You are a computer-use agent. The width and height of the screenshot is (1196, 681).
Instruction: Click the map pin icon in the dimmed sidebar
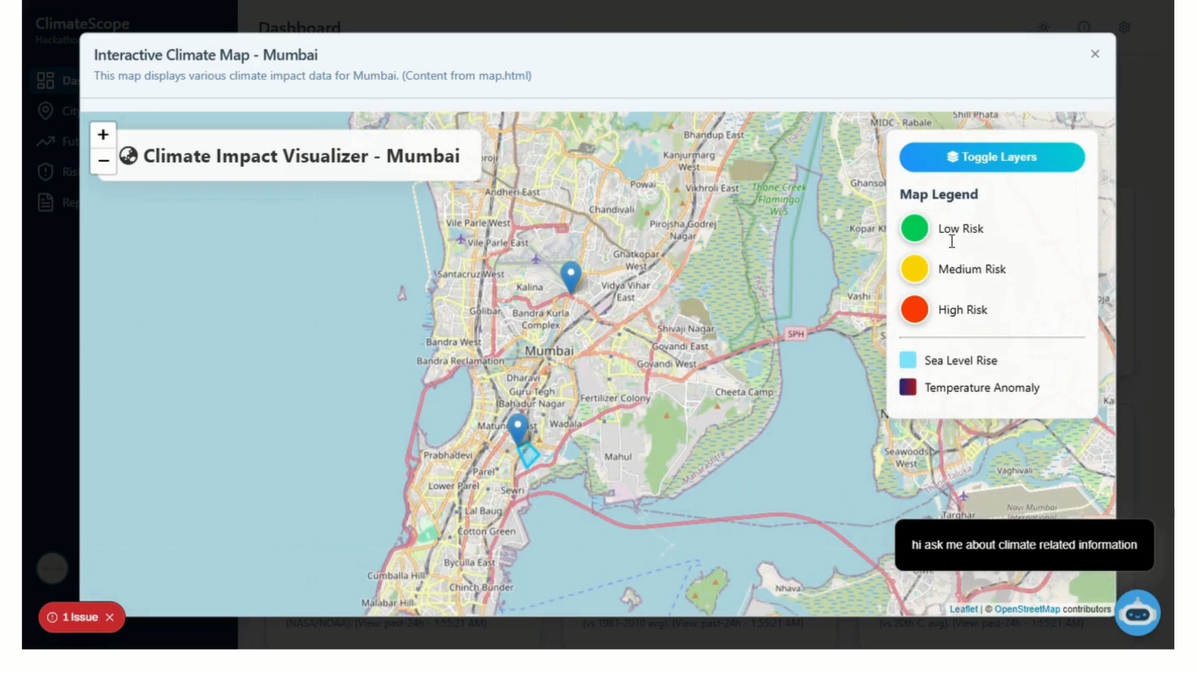coord(46,110)
